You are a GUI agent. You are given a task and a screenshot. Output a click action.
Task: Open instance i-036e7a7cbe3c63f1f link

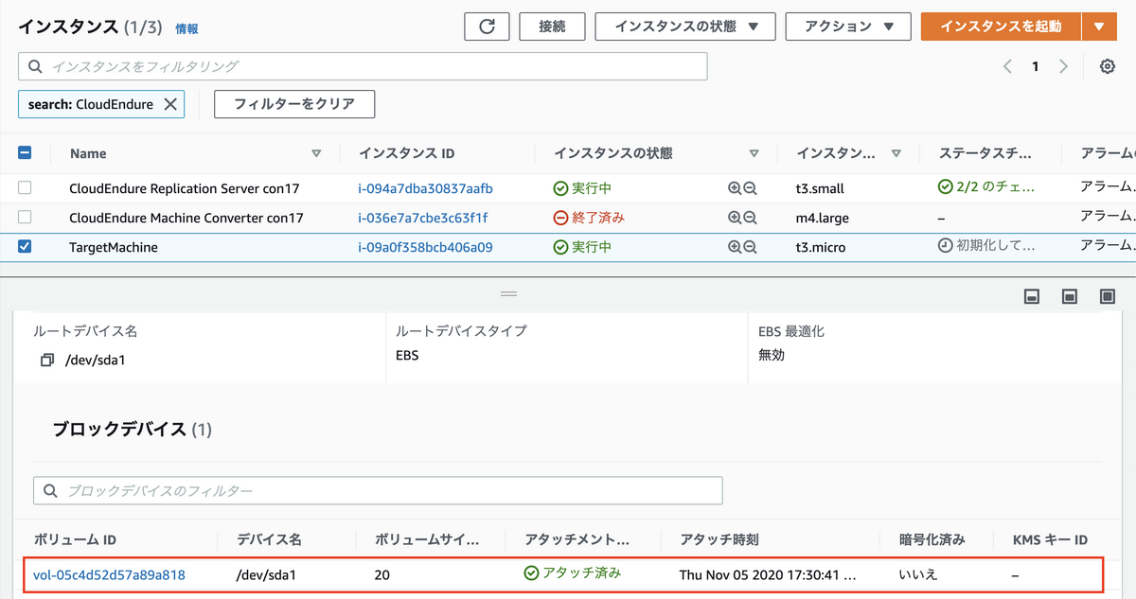(423, 218)
